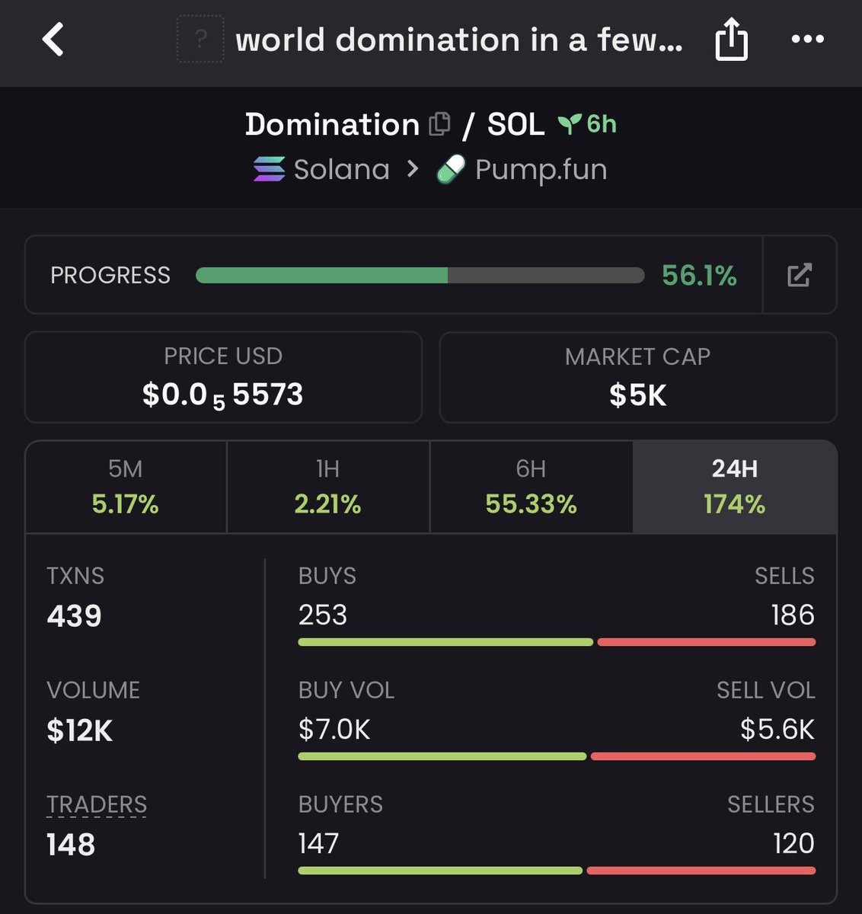This screenshot has width=862, height=914.
Task: Click the buyers versus sellers ratio bar
Action: pyautogui.click(x=557, y=871)
